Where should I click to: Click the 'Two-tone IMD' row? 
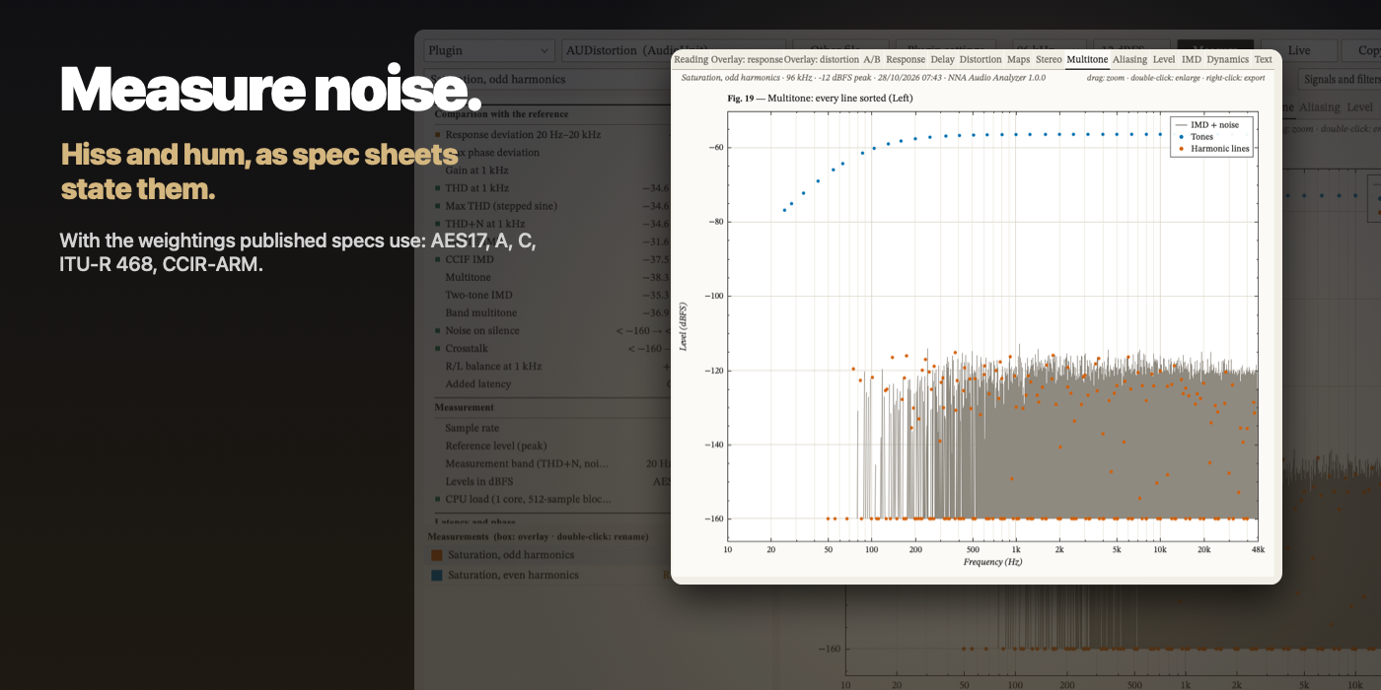[552, 295]
